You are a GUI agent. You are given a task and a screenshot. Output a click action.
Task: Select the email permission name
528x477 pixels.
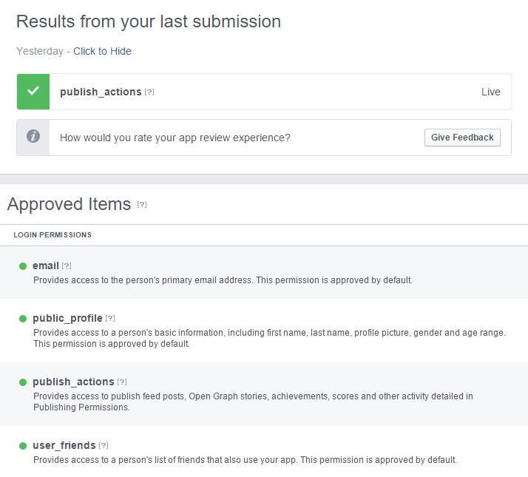(x=46, y=265)
